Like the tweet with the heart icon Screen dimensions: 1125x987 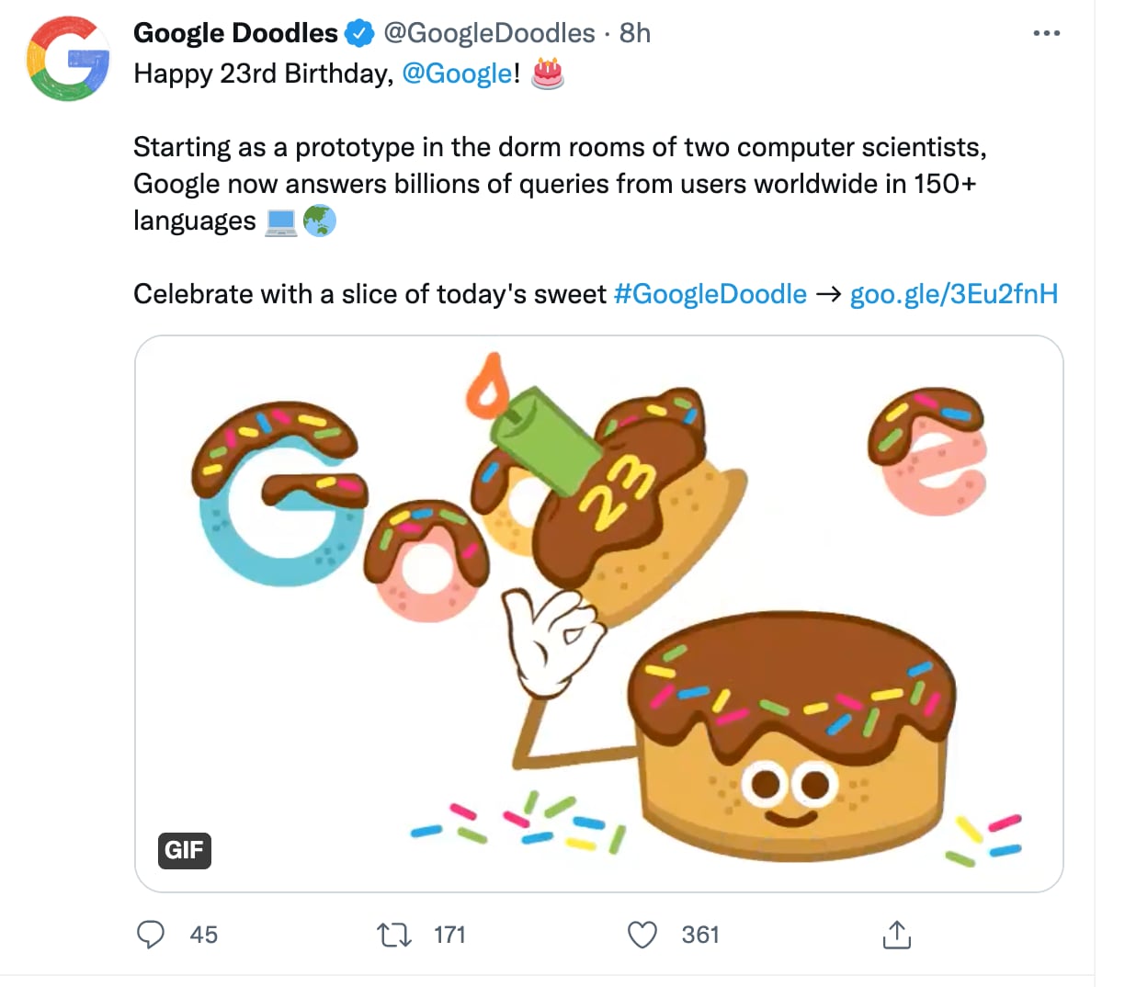(642, 936)
